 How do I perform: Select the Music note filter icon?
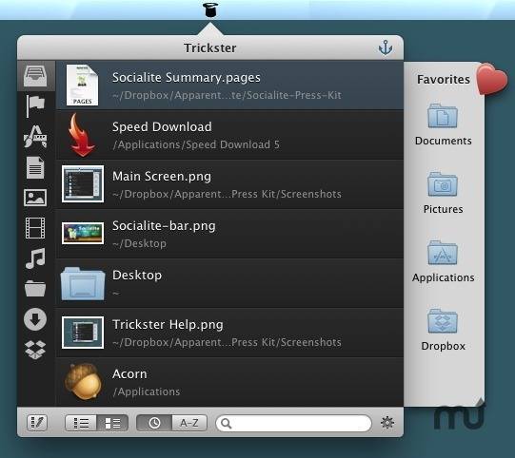click(35, 258)
